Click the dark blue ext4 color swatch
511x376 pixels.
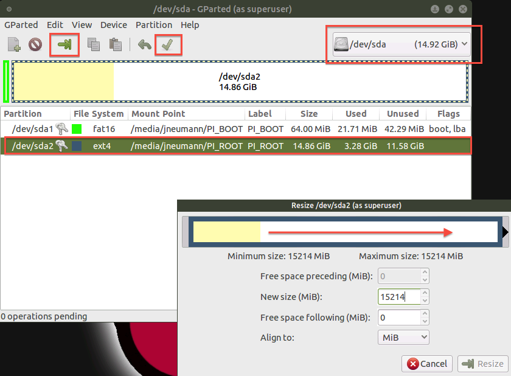[x=77, y=145]
